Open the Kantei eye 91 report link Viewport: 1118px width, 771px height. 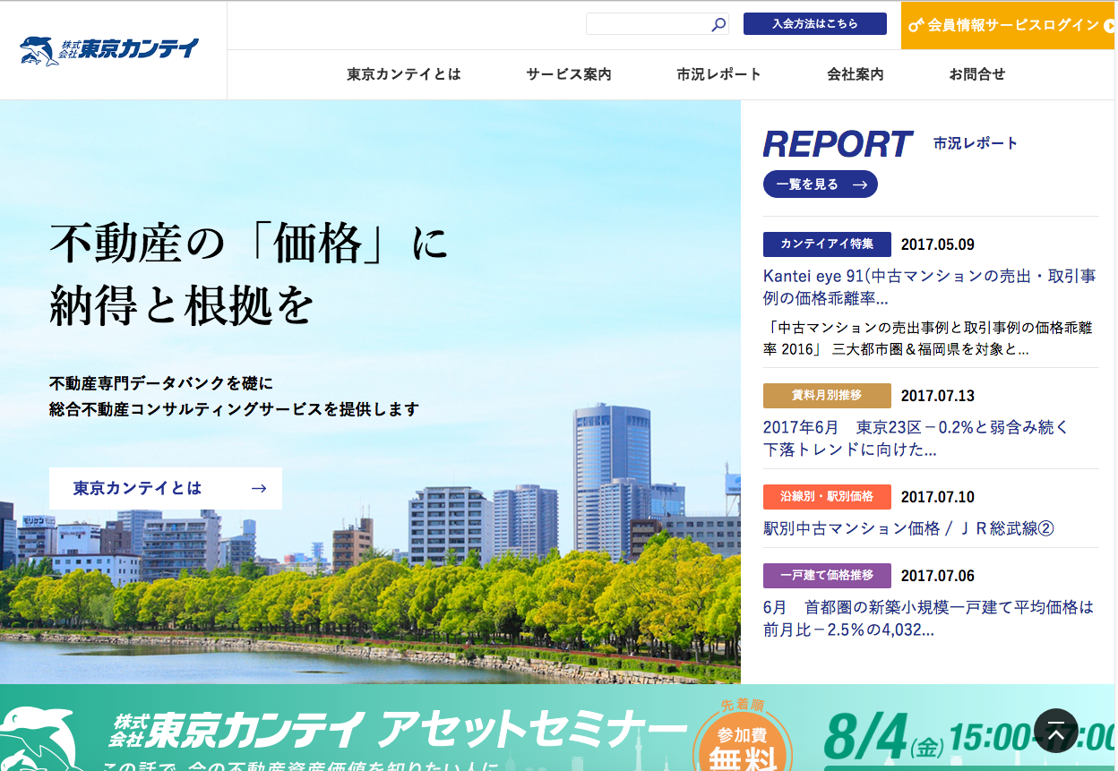coord(929,287)
